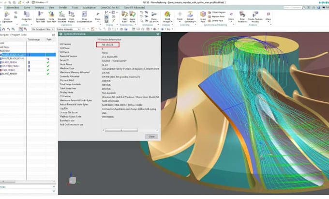Click Operation Navigator horizontal scrollbar

(x=8, y=182)
